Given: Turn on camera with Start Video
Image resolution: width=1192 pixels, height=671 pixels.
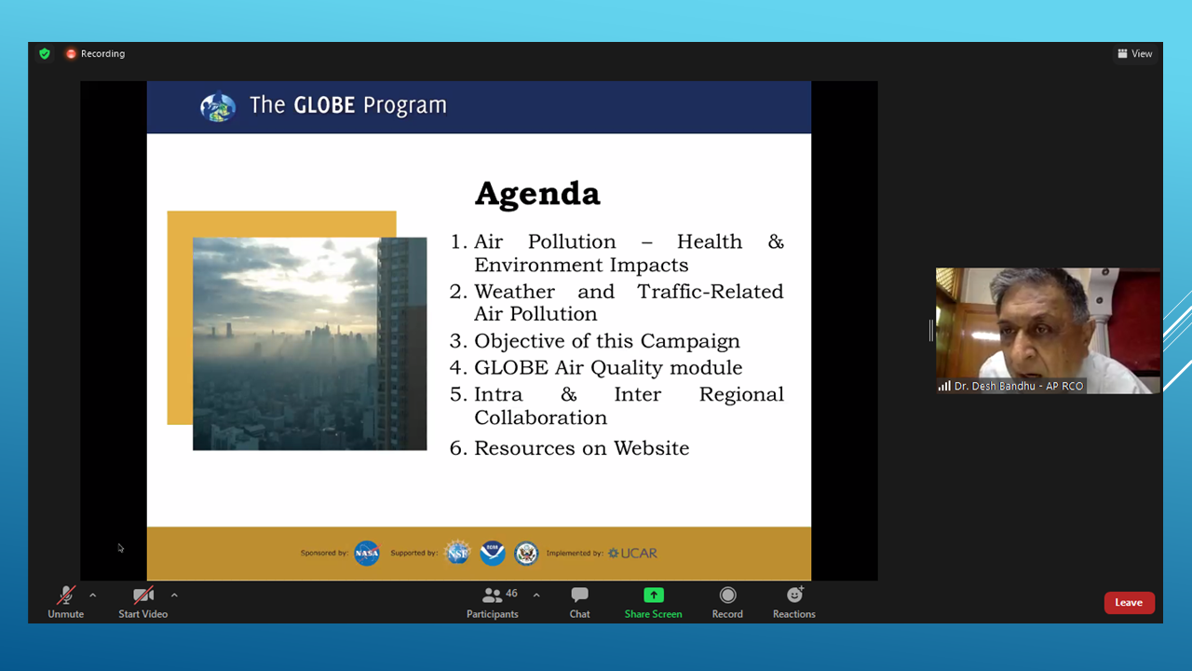Looking at the screenshot, I should tap(142, 602).
